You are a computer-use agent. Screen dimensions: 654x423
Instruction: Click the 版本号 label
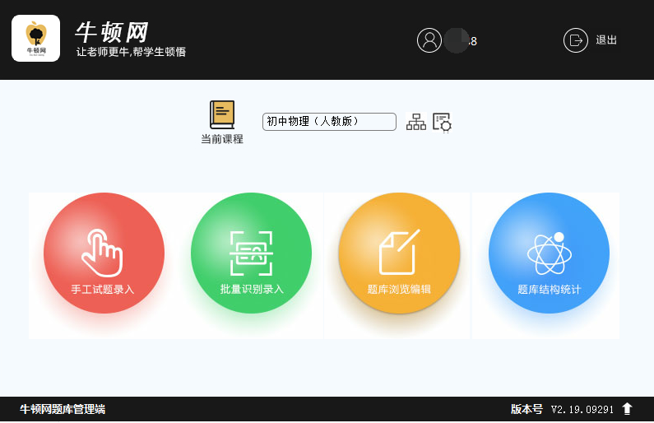coord(526,409)
